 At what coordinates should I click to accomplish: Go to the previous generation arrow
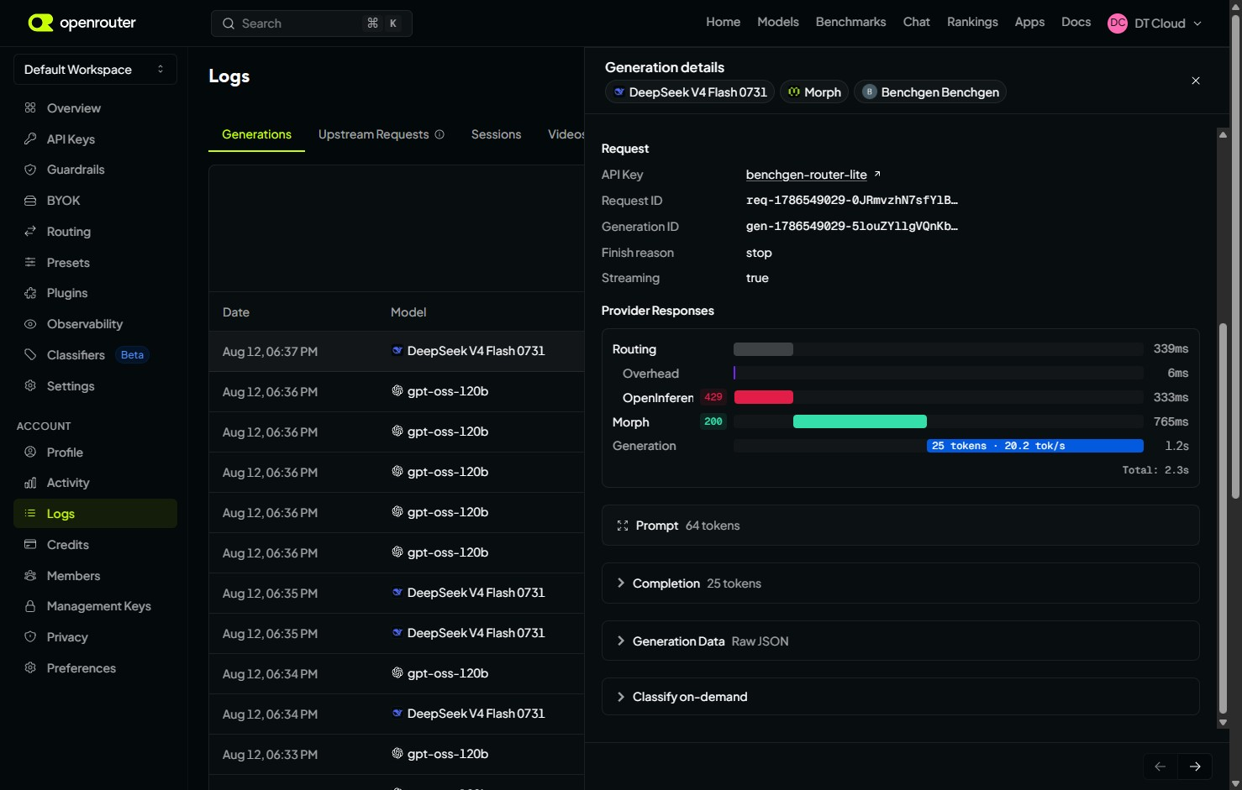coord(1160,766)
